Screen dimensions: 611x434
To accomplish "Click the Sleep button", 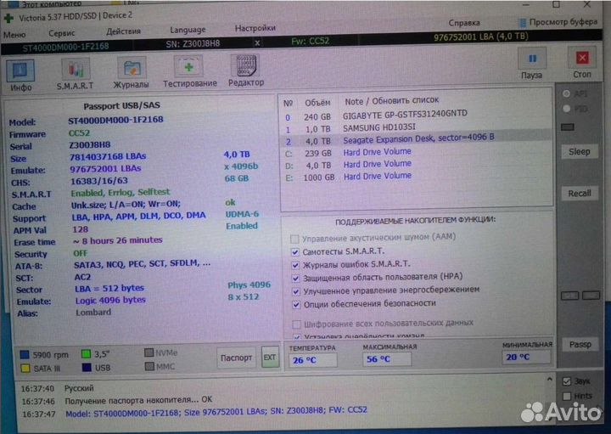I will [x=579, y=151].
